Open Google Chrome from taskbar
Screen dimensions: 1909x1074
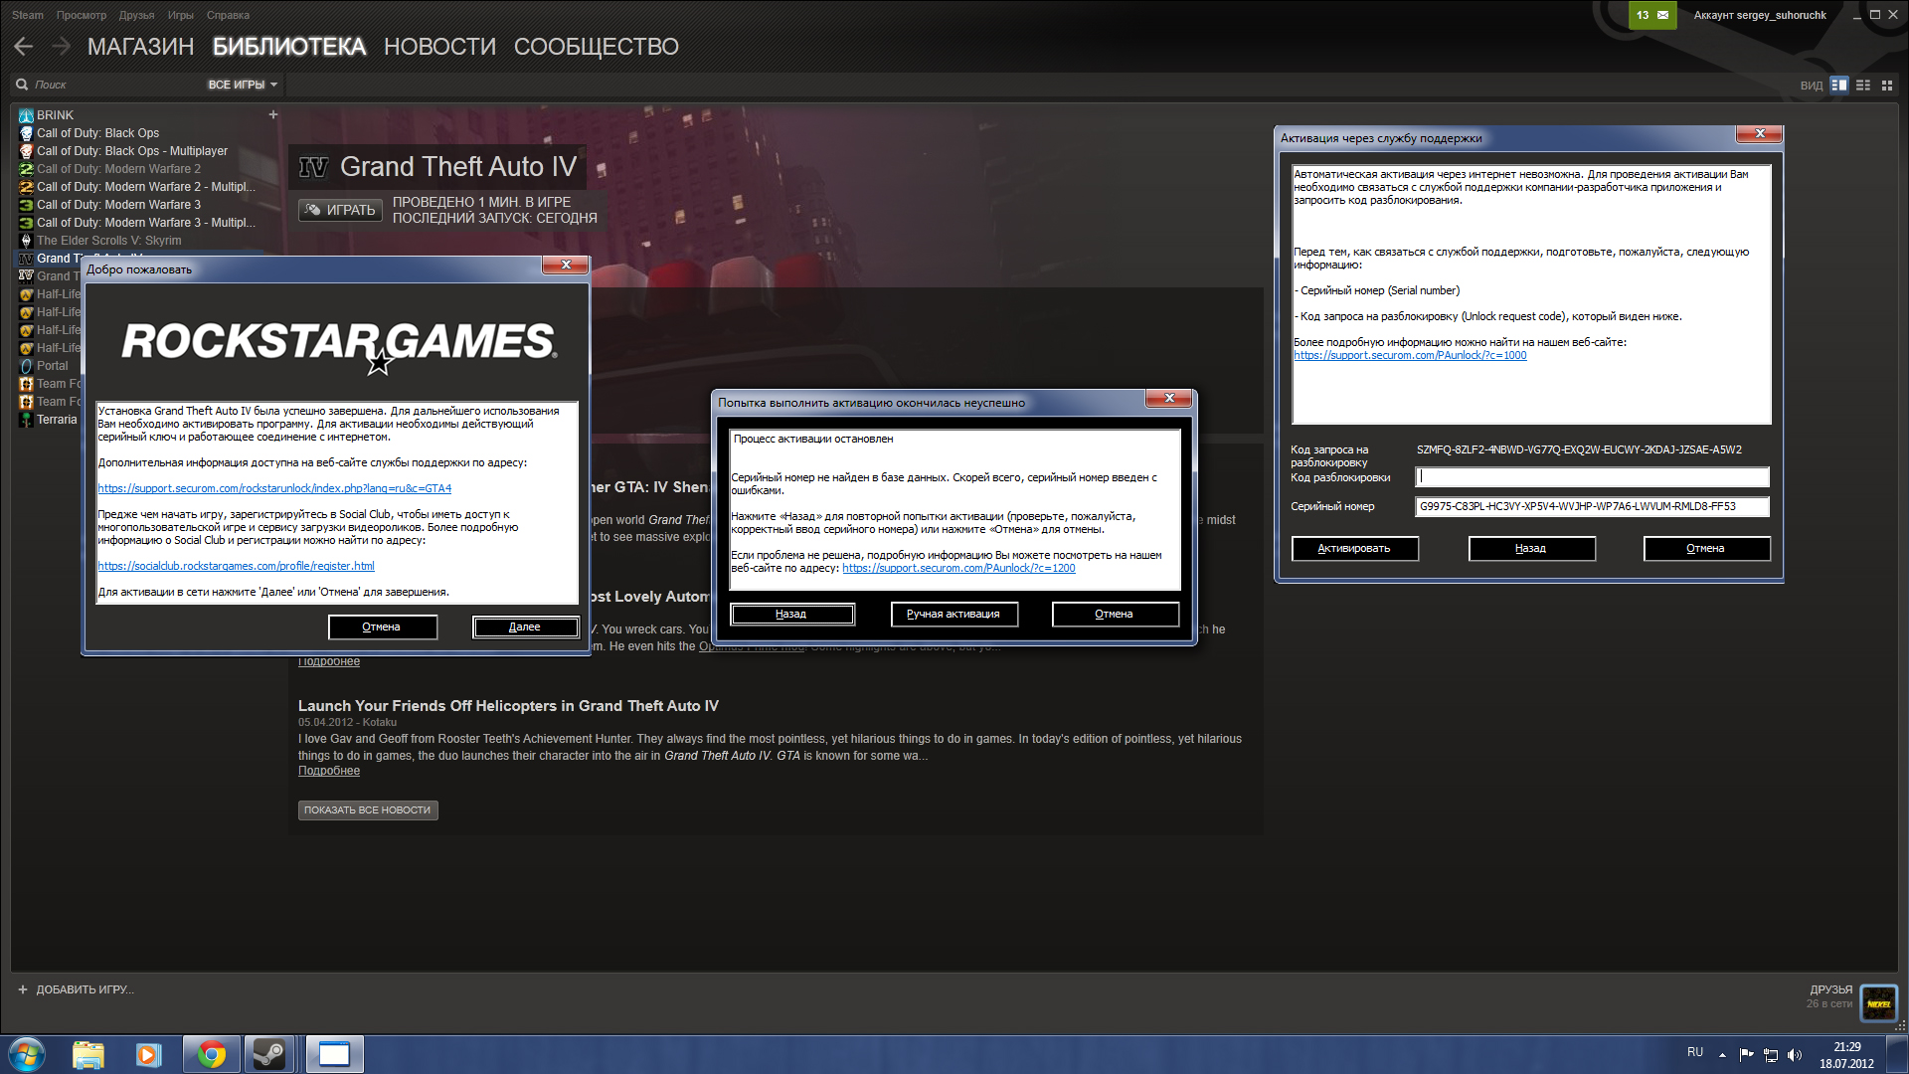coord(211,1054)
